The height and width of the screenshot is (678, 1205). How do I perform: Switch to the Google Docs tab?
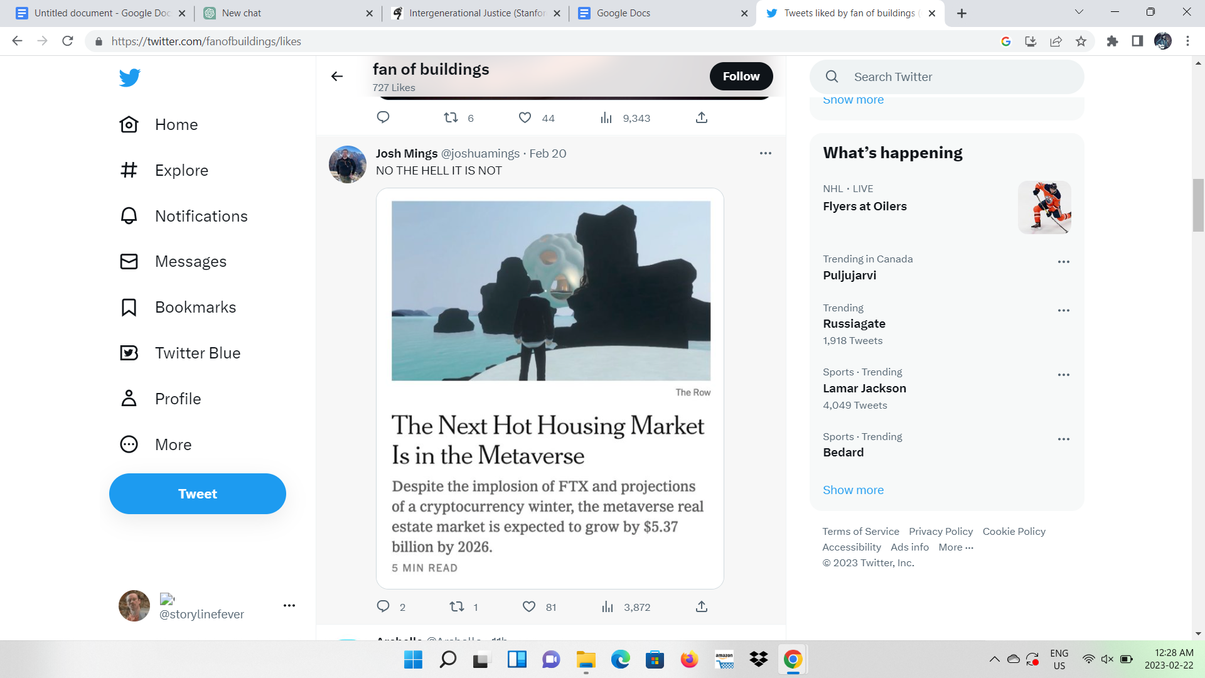(x=663, y=13)
